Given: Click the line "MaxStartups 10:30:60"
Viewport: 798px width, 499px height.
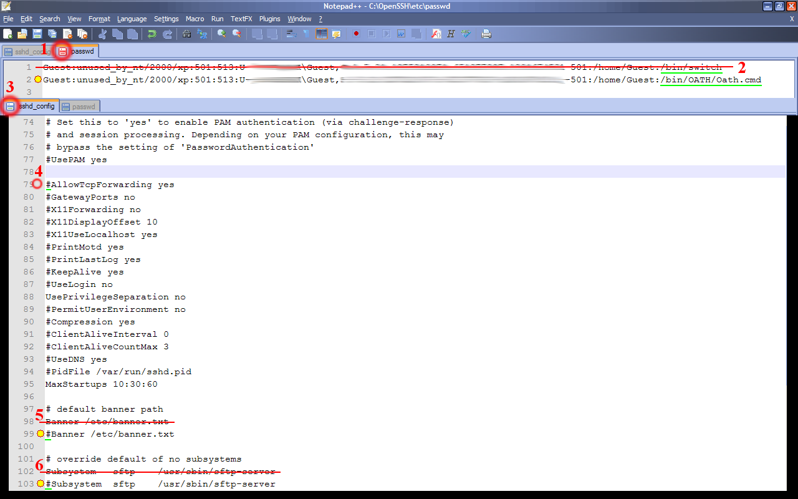Looking at the screenshot, I should 101,384.
